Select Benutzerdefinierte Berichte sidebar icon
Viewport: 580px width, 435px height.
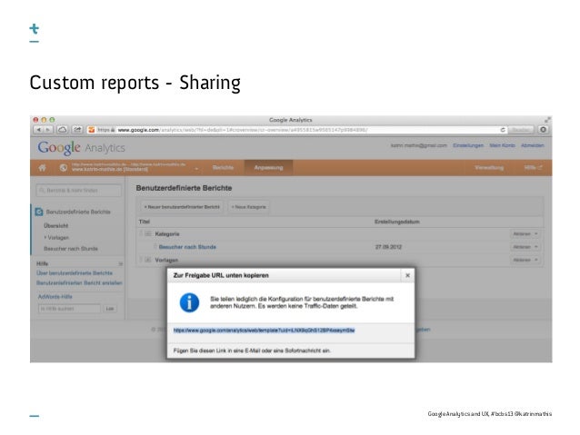pos(39,213)
